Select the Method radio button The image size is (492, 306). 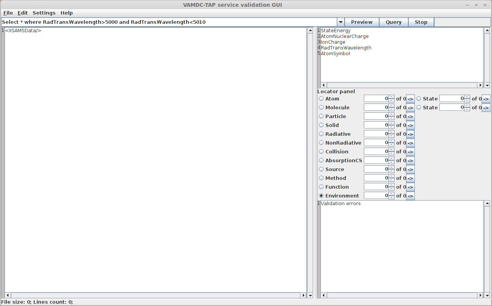pos(321,178)
